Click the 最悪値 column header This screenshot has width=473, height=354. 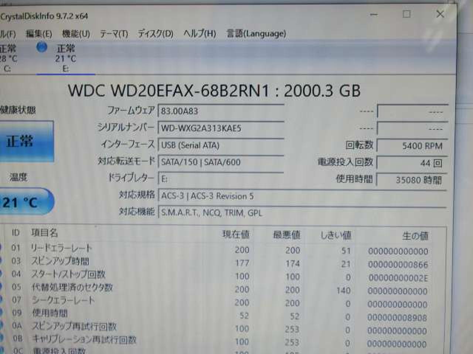click(286, 235)
